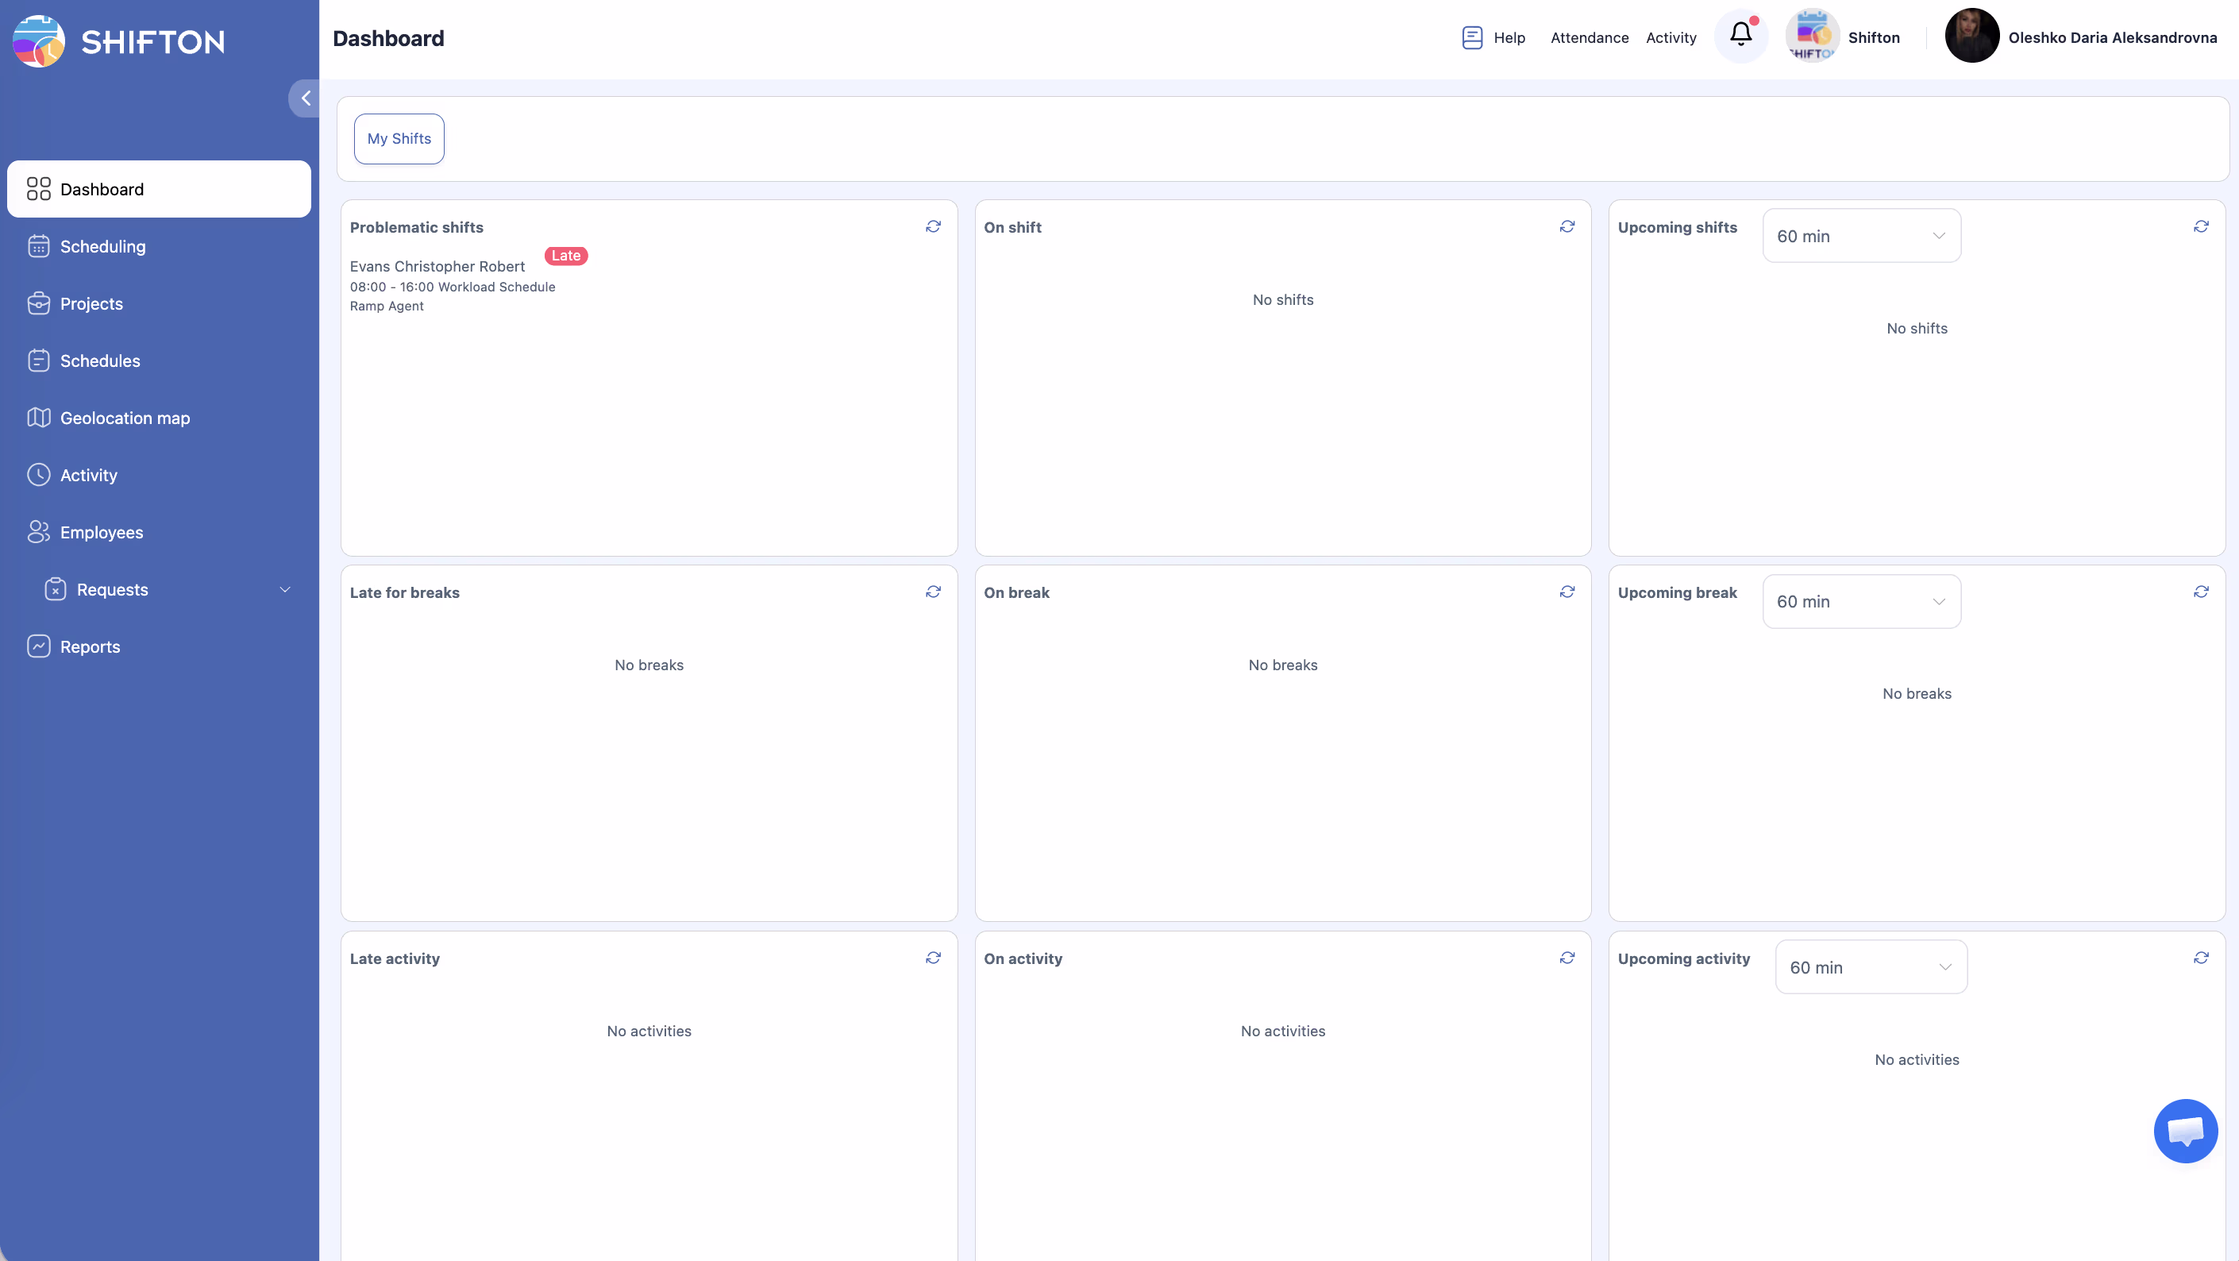
Task: Refresh the Problematic shifts panel
Action: pos(934,227)
